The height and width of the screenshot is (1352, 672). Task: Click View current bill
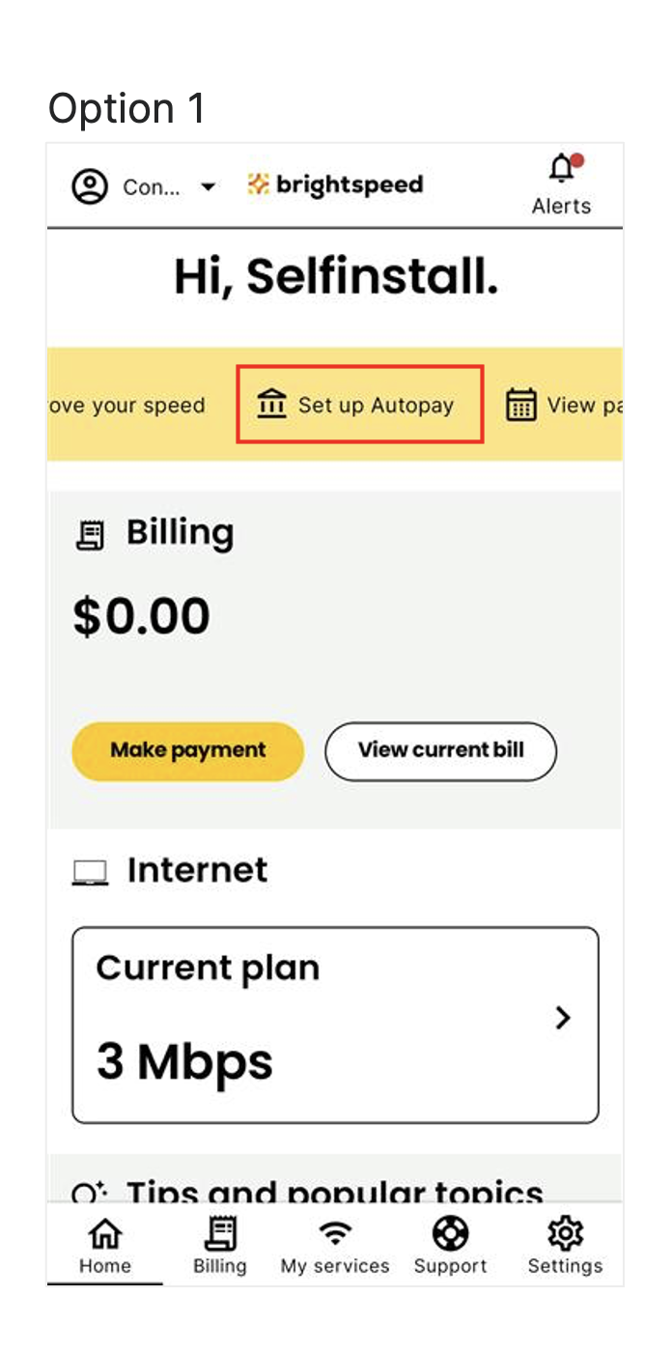440,751
